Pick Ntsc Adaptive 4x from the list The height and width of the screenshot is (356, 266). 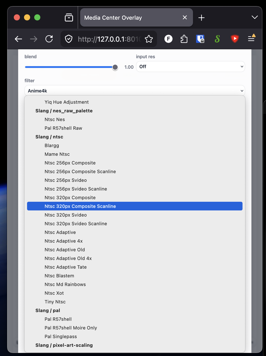click(64, 241)
